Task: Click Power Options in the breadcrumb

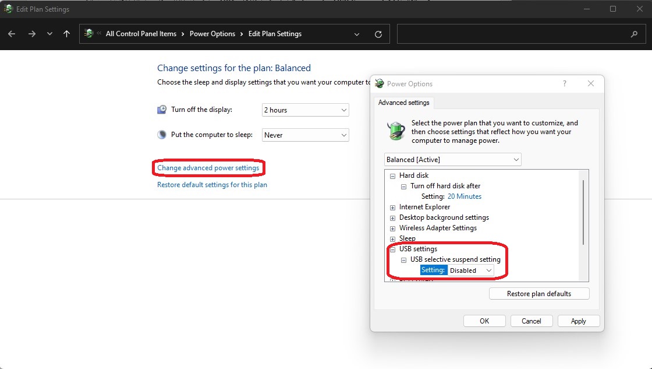Action: click(212, 34)
